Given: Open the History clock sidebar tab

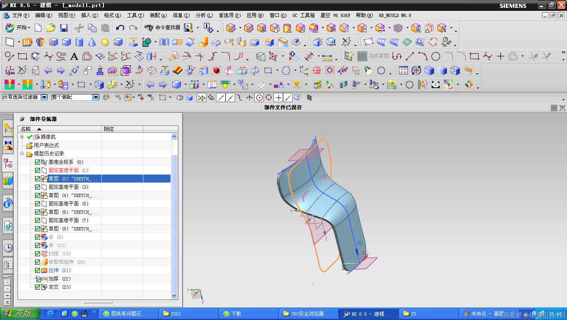Looking at the screenshot, I should click(8, 248).
